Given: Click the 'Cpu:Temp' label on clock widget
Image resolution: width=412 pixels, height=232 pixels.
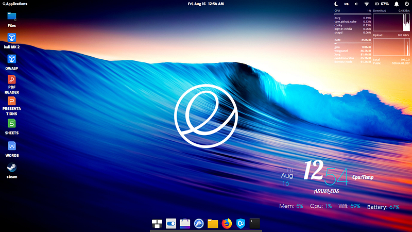Looking at the screenshot, I should pyautogui.click(x=363, y=177).
